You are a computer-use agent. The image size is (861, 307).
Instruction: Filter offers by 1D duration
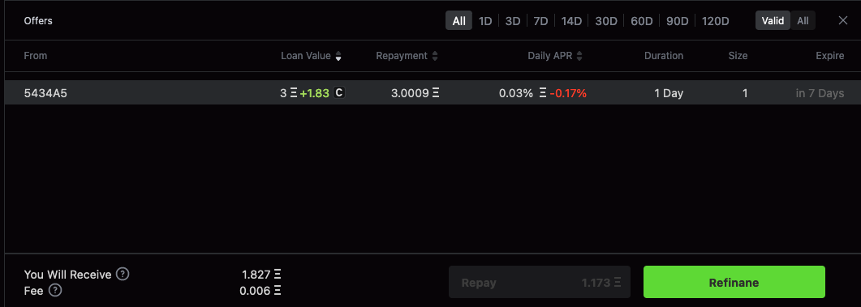pyautogui.click(x=485, y=21)
